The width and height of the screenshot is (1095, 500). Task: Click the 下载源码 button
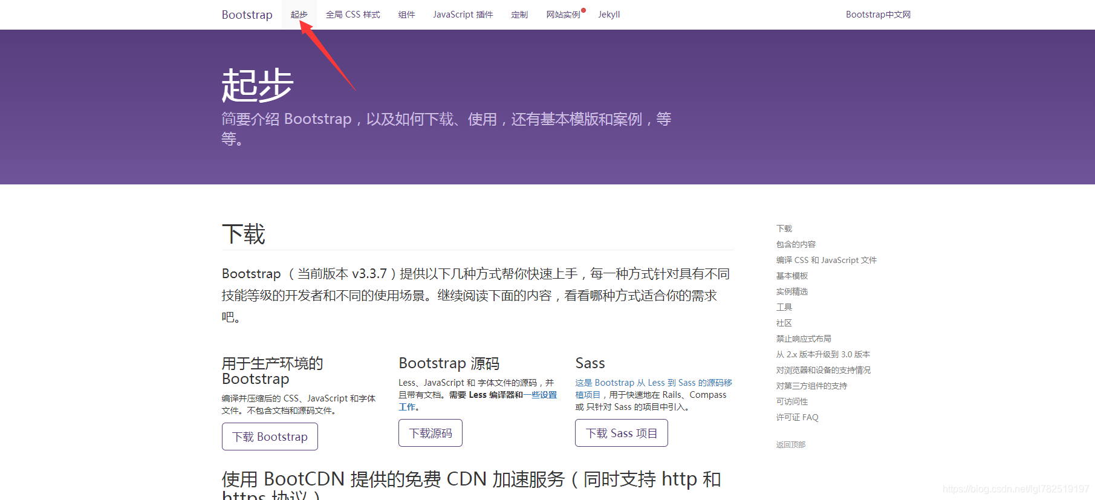(x=431, y=433)
